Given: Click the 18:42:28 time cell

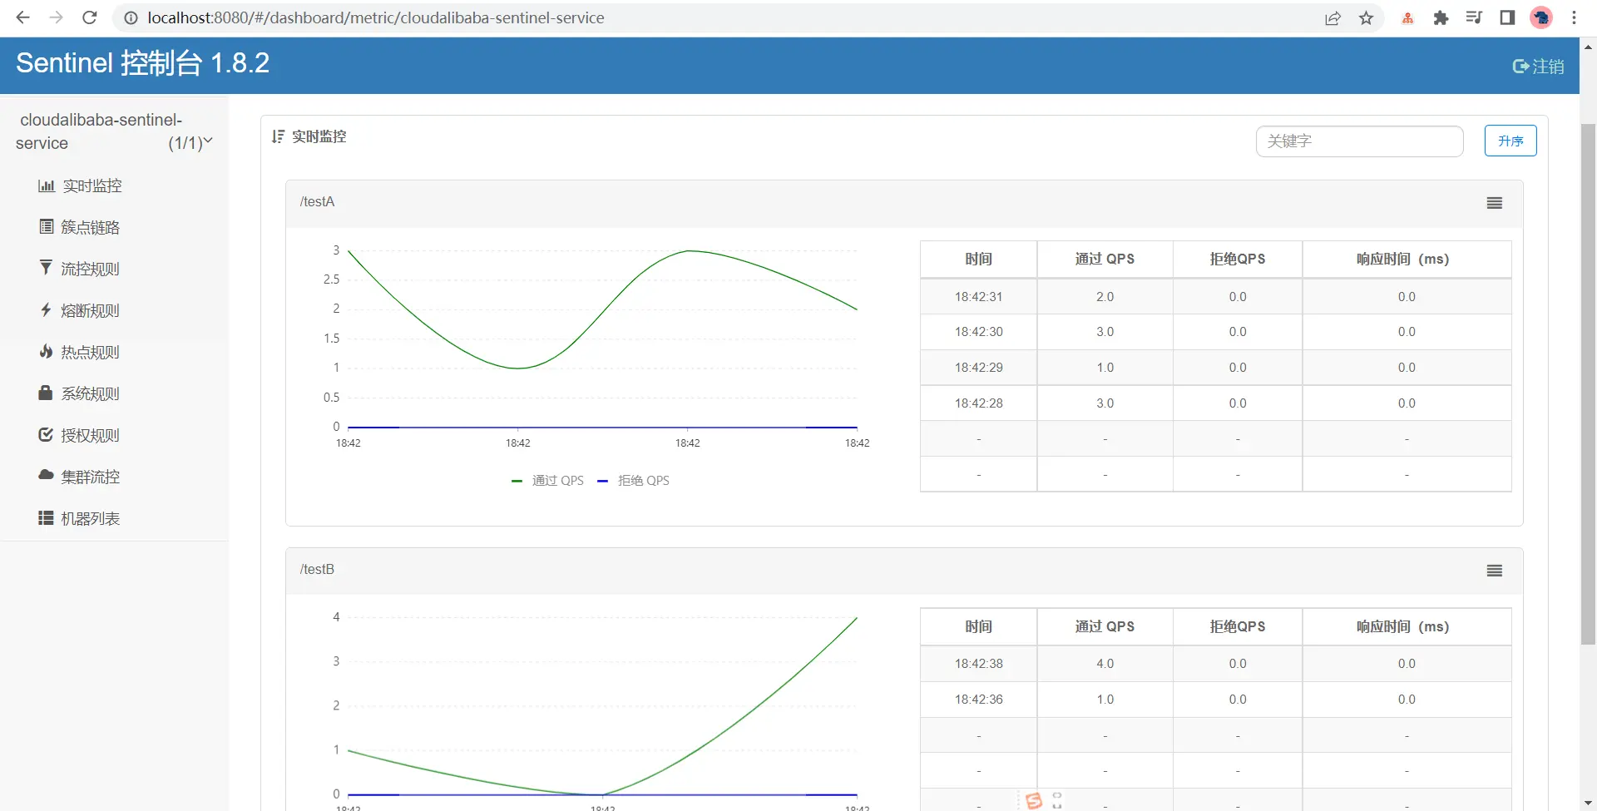Looking at the screenshot, I should 978,403.
